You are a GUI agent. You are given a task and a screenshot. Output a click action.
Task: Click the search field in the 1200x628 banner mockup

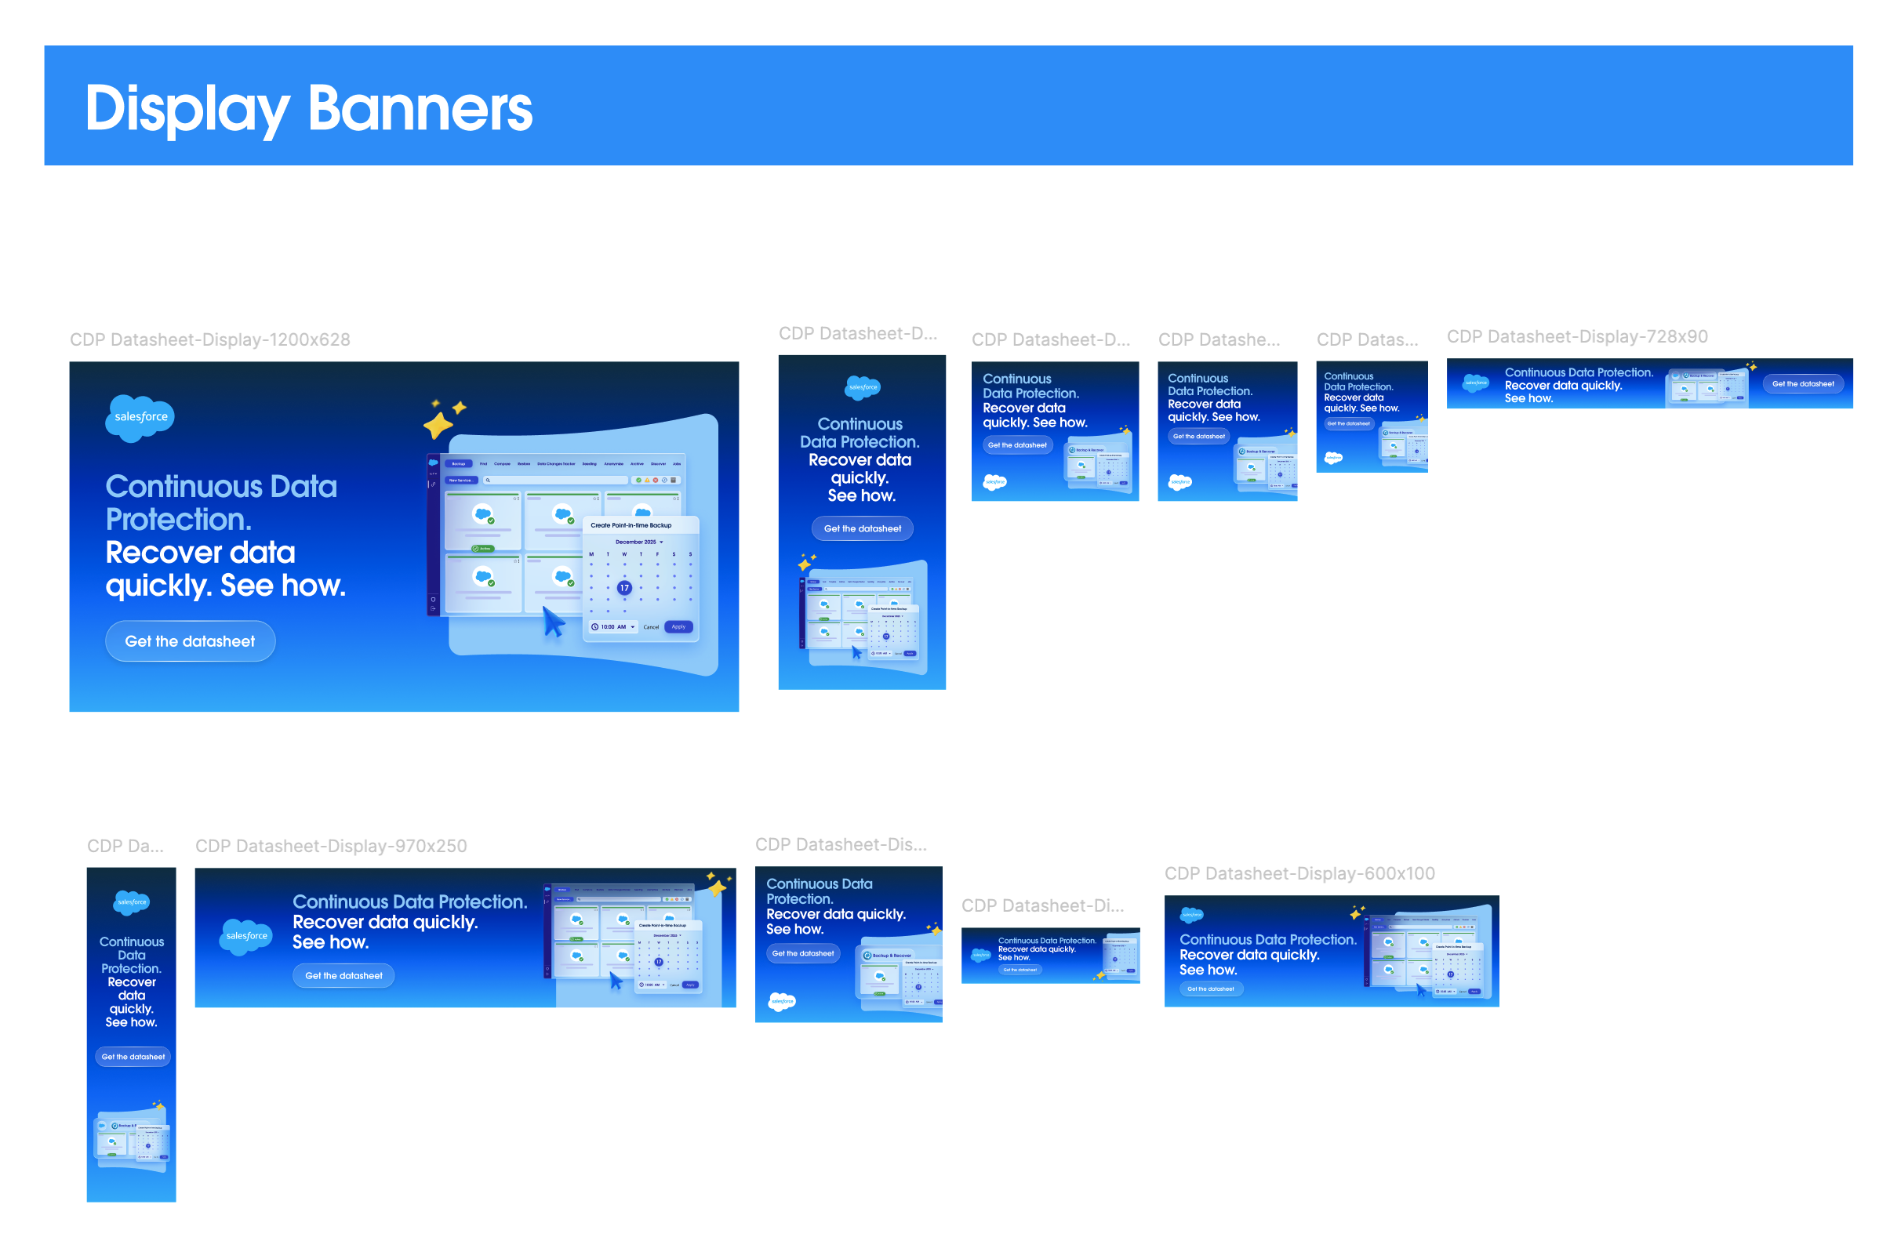coord(556,480)
